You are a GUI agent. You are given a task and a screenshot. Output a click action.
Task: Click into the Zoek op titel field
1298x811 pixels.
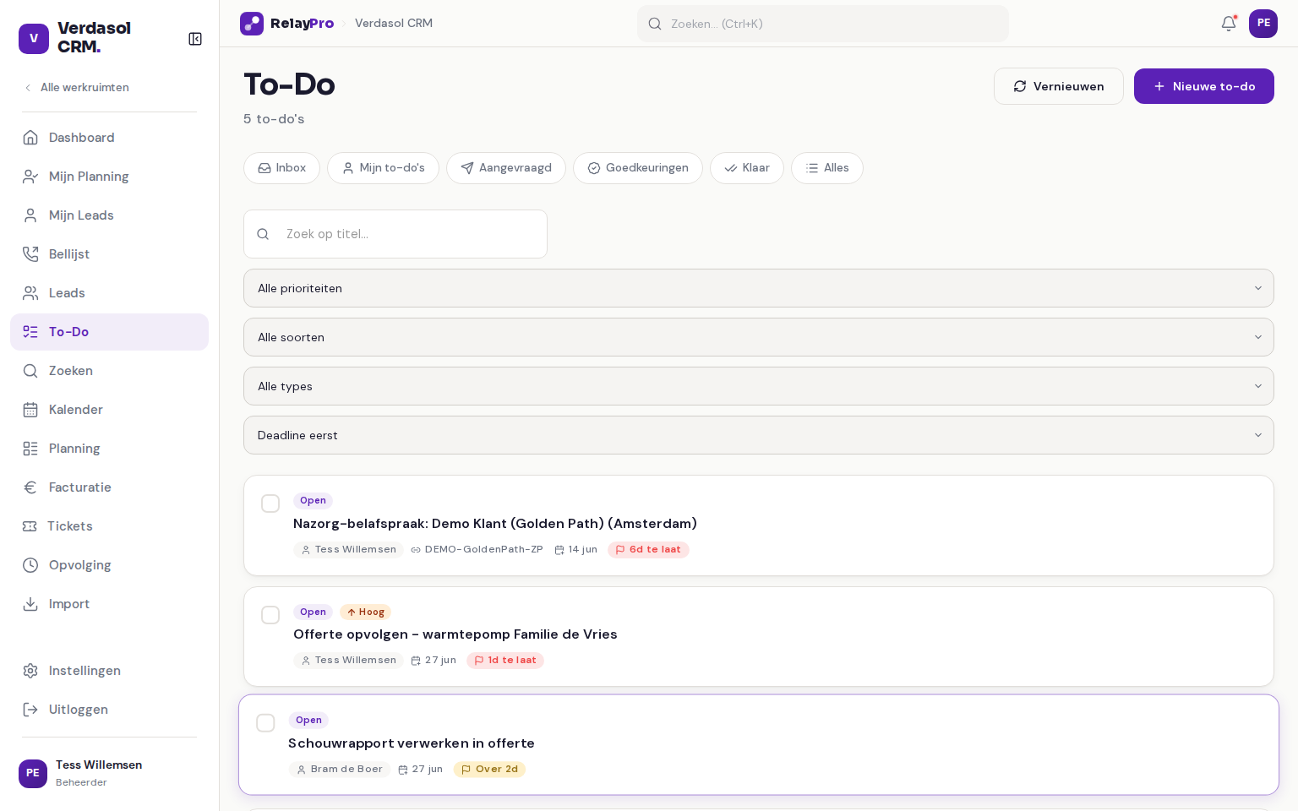point(395,234)
